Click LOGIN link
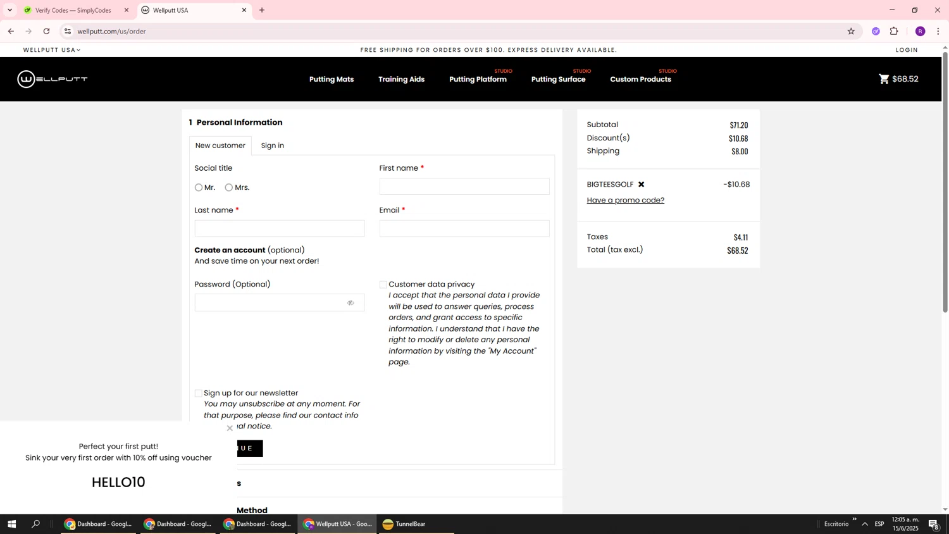The width and height of the screenshot is (949, 534). point(907,50)
